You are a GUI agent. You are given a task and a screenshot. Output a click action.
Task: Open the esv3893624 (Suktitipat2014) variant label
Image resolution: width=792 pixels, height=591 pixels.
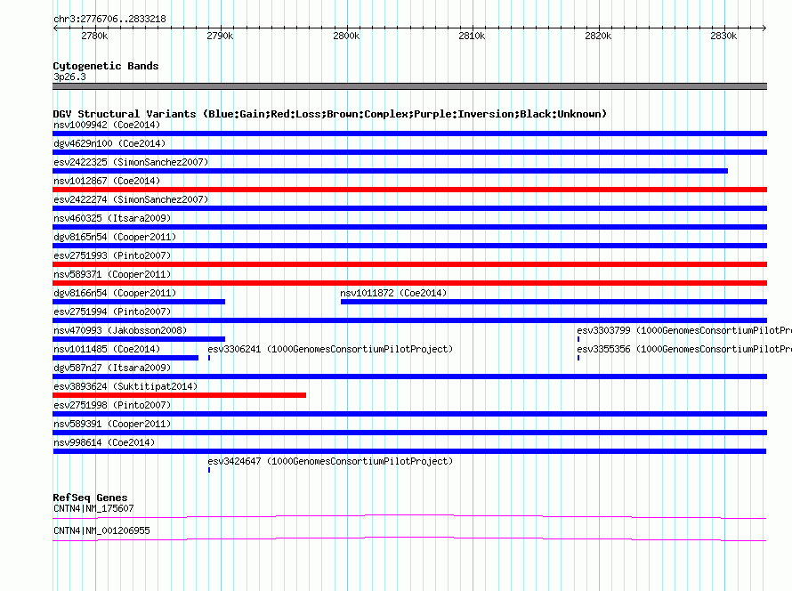click(125, 386)
